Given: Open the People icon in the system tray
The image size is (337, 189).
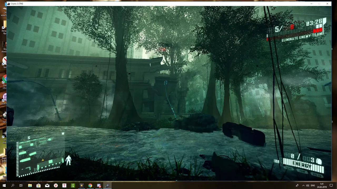Looking at the screenshot, I should 297,186.
